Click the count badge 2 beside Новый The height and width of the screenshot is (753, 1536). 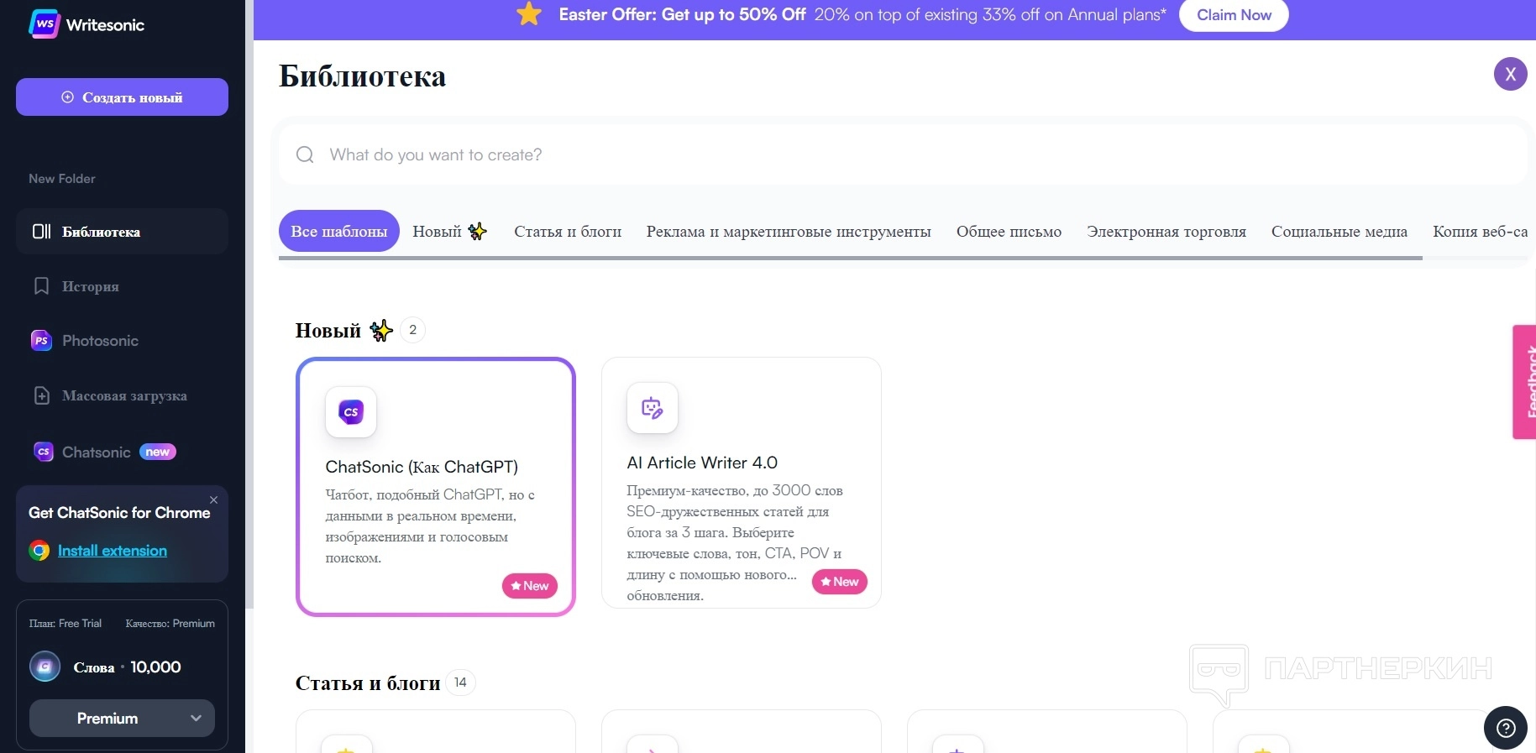click(412, 330)
